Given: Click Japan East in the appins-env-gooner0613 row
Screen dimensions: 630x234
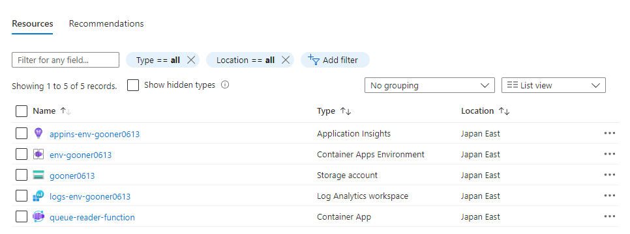Looking at the screenshot, I should coord(481,133).
